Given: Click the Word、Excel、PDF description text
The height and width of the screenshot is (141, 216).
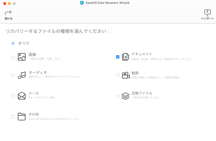Looking at the screenshot, I should [161, 59].
